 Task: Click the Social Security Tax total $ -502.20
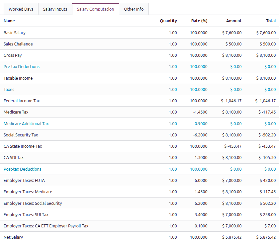(267, 135)
